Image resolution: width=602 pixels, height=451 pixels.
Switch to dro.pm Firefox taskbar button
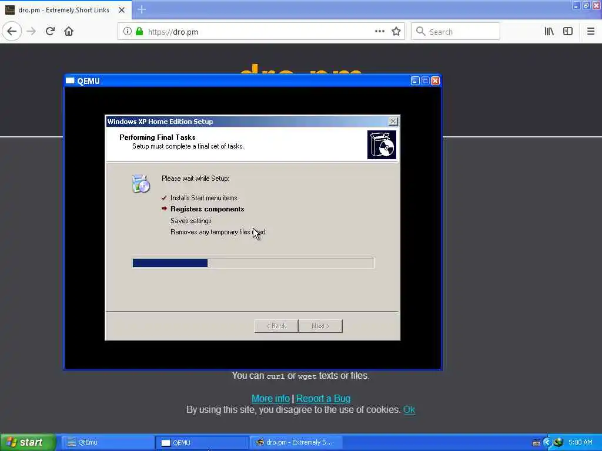(296, 443)
